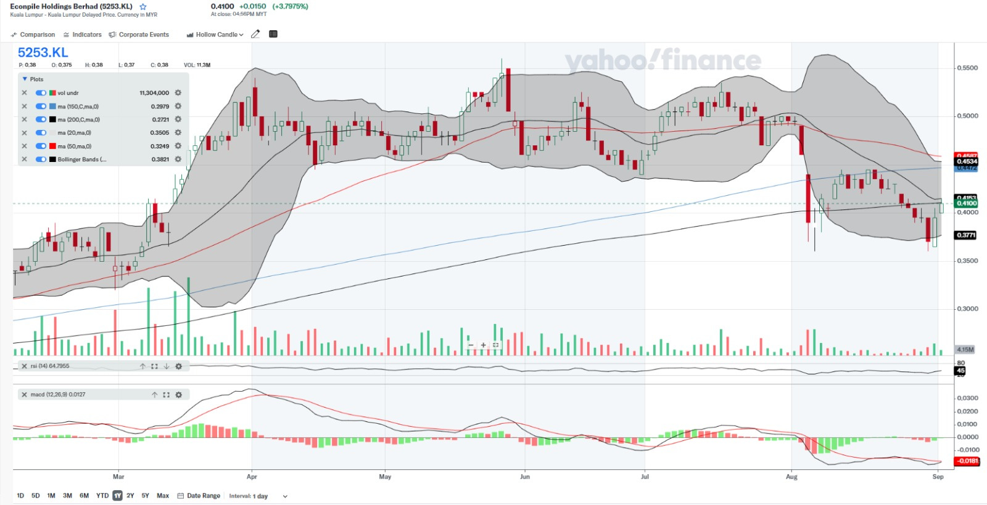
Task: Close the rsi (14) panel
Action: tap(25, 366)
